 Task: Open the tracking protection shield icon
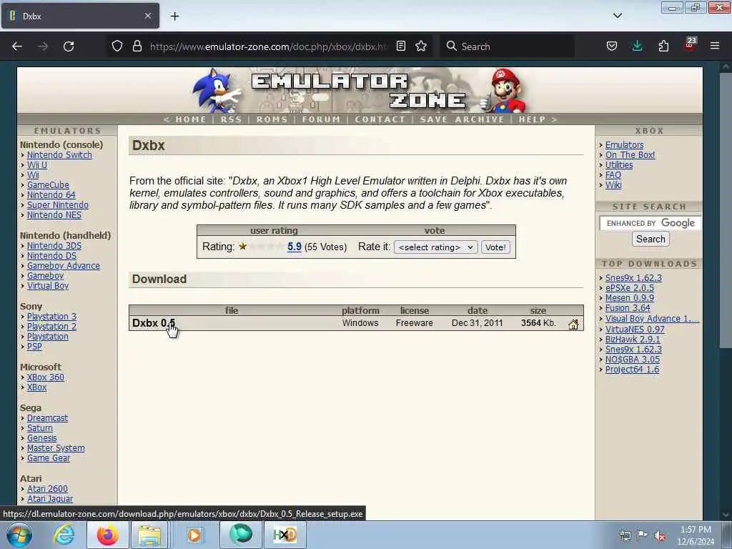117,46
